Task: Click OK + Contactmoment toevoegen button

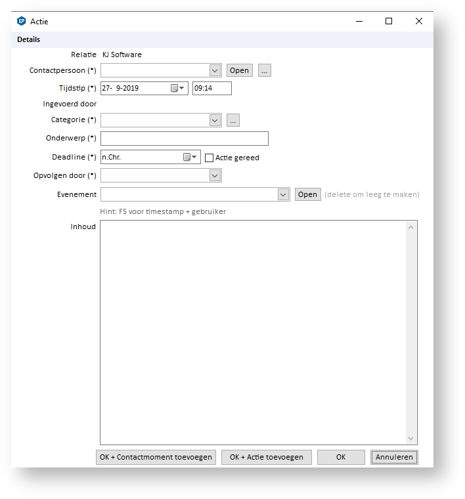Action: (156, 457)
